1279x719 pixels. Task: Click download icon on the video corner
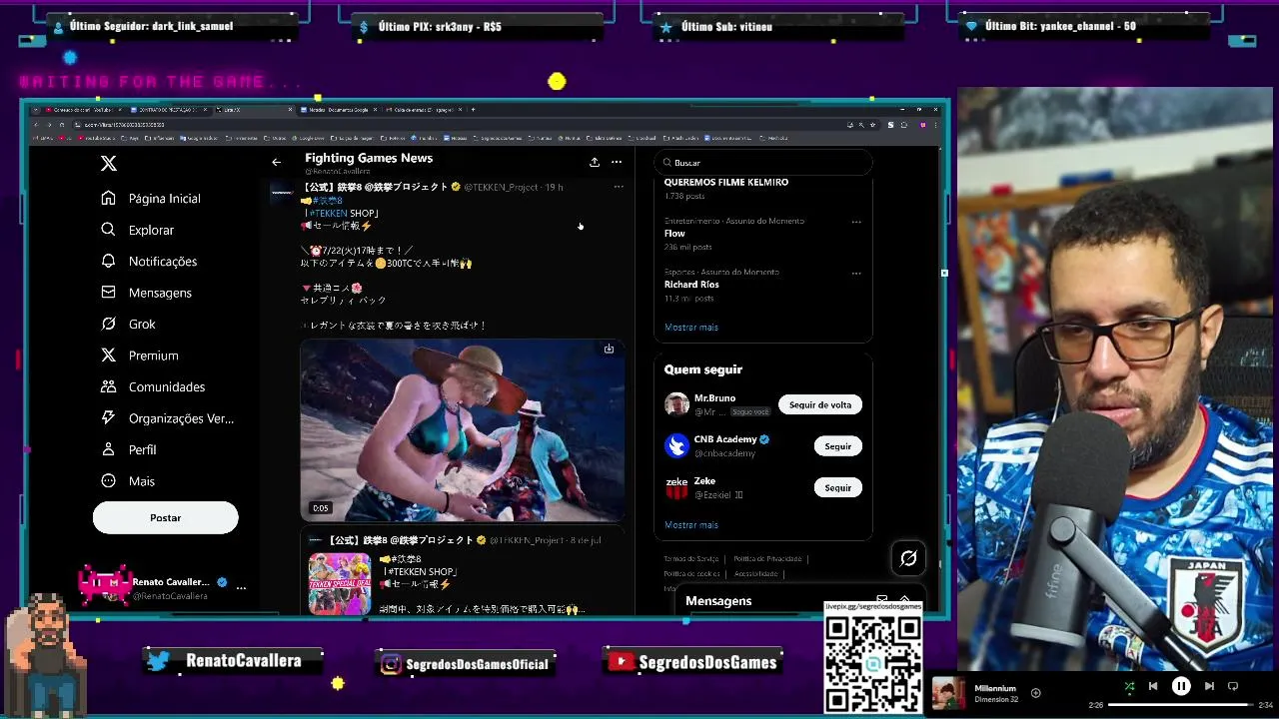[609, 349]
